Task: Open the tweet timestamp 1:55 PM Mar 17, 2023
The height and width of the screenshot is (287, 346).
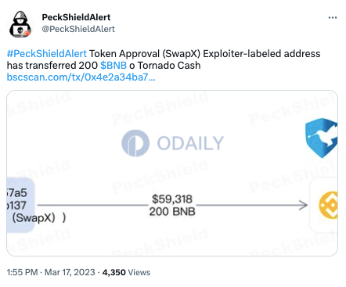Action: [51, 272]
